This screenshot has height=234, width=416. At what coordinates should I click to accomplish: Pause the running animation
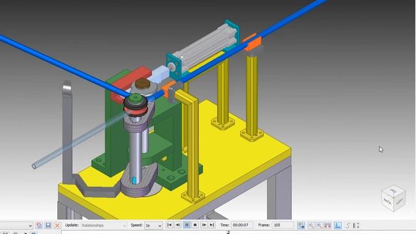pos(187,225)
